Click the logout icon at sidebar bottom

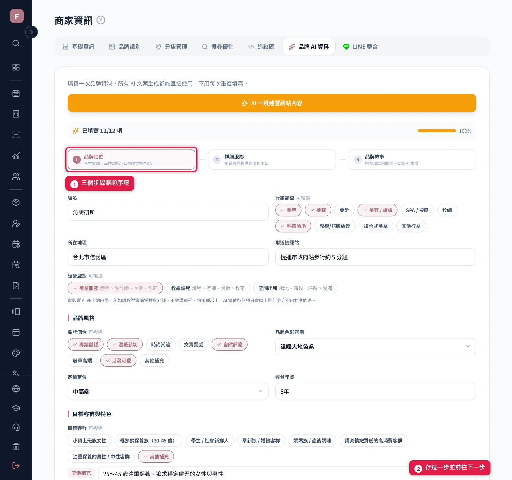pos(16,466)
